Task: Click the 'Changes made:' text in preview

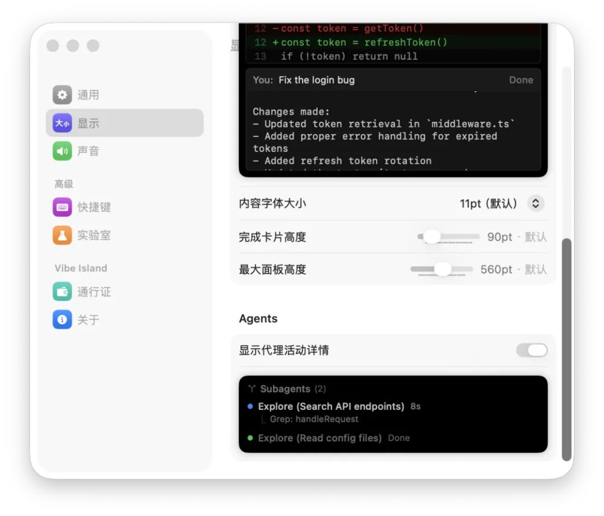Action: click(291, 112)
